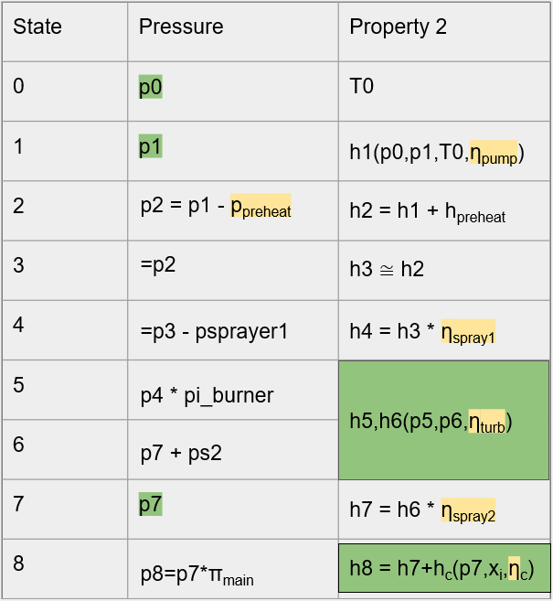Click the yellow highlighted ηspray1 term
Image resolution: width=553 pixels, height=601 pixels.
click(x=468, y=331)
